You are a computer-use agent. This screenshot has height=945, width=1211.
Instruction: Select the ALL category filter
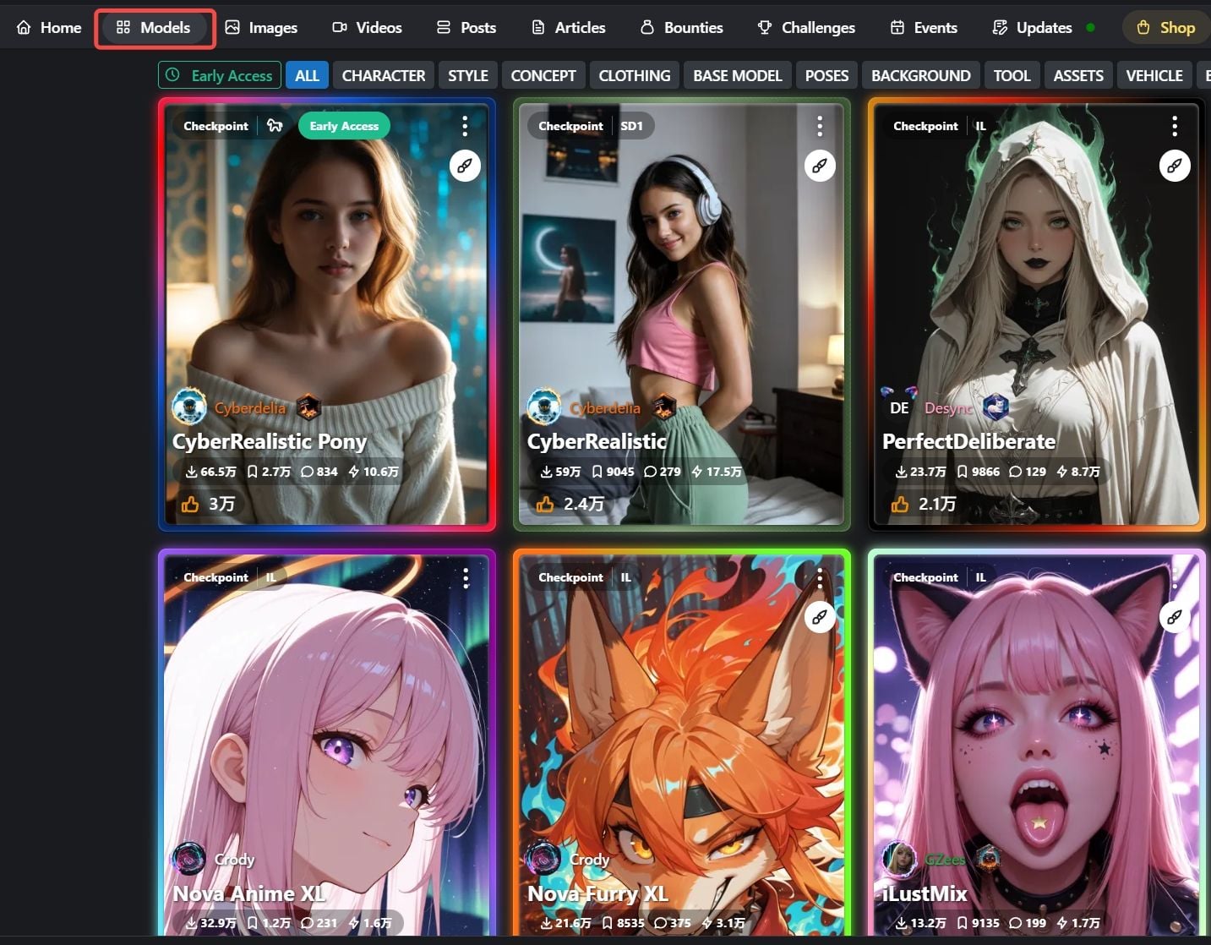pyautogui.click(x=307, y=75)
